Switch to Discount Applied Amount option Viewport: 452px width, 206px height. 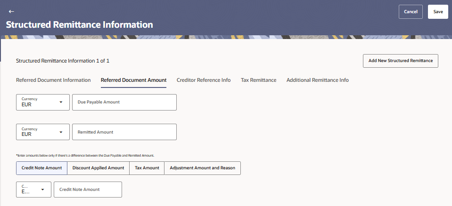pos(98,168)
